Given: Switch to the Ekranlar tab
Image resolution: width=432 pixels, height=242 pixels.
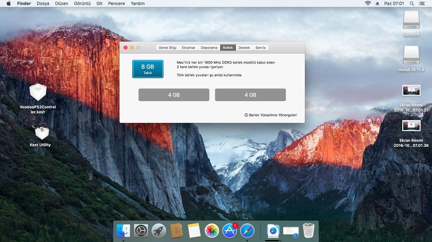Looking at the screenshot, I should pos(188,48).
